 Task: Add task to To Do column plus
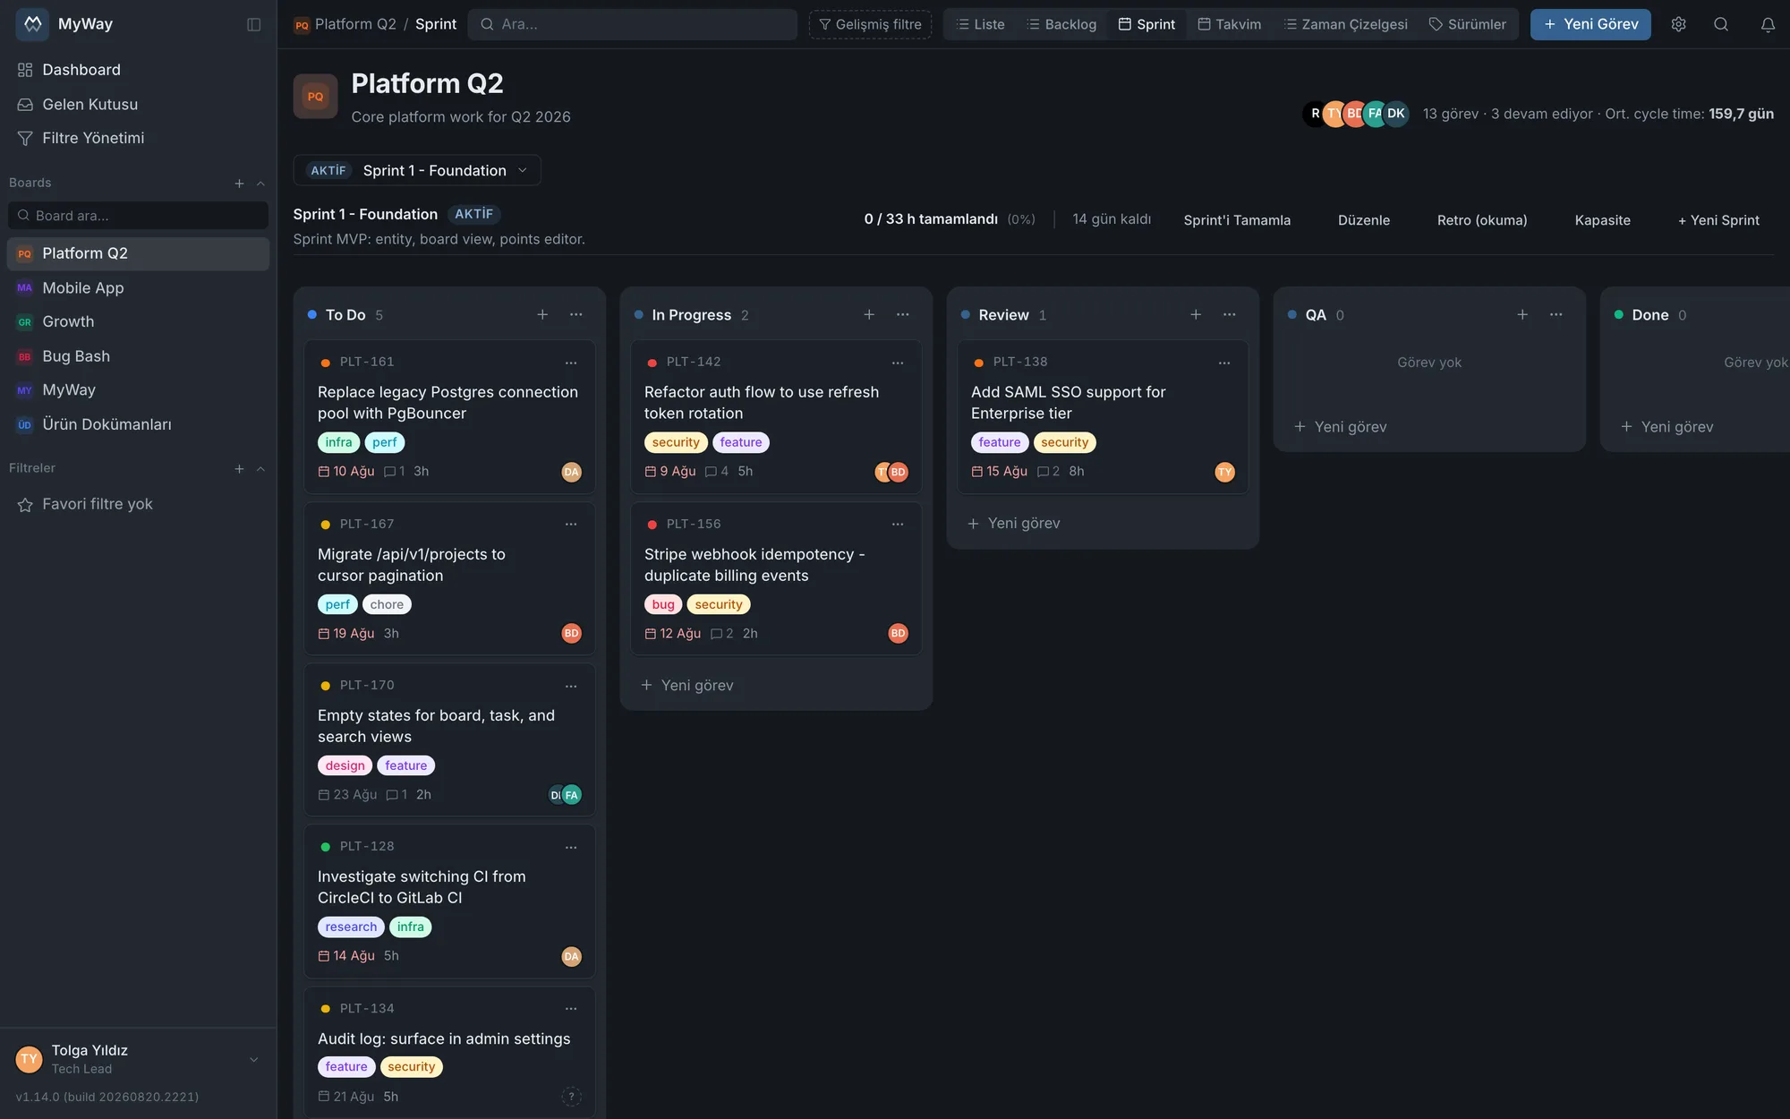pos(542,314)
